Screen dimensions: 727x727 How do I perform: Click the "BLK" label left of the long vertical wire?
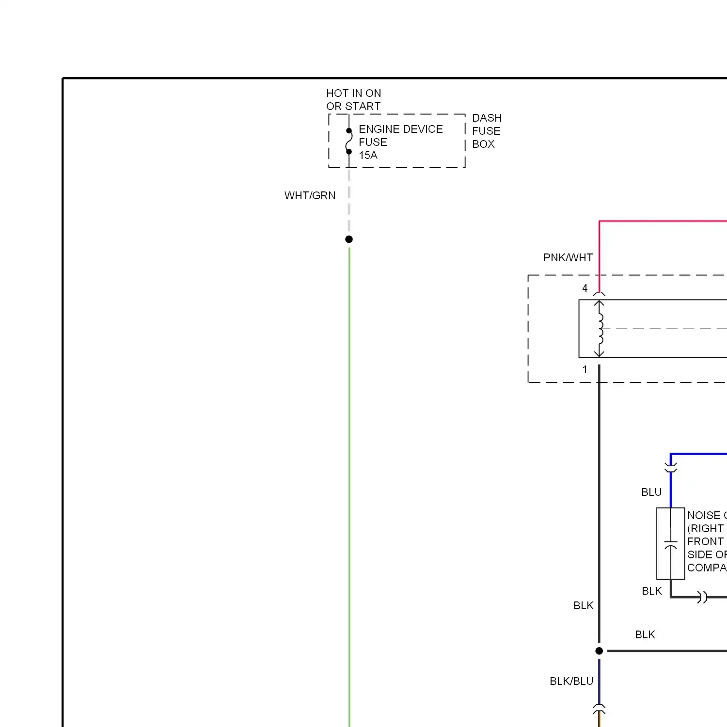click(x=584, y=606)
